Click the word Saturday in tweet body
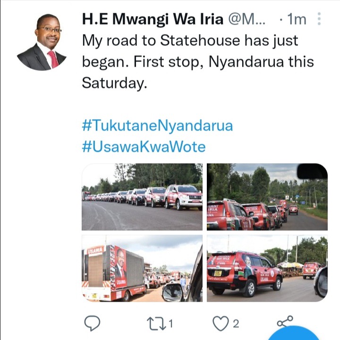The image size is (340, 340). 114,83
